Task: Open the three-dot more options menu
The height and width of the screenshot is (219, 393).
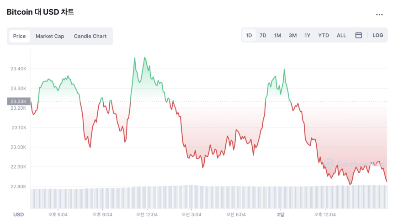Action: point(379,15)
